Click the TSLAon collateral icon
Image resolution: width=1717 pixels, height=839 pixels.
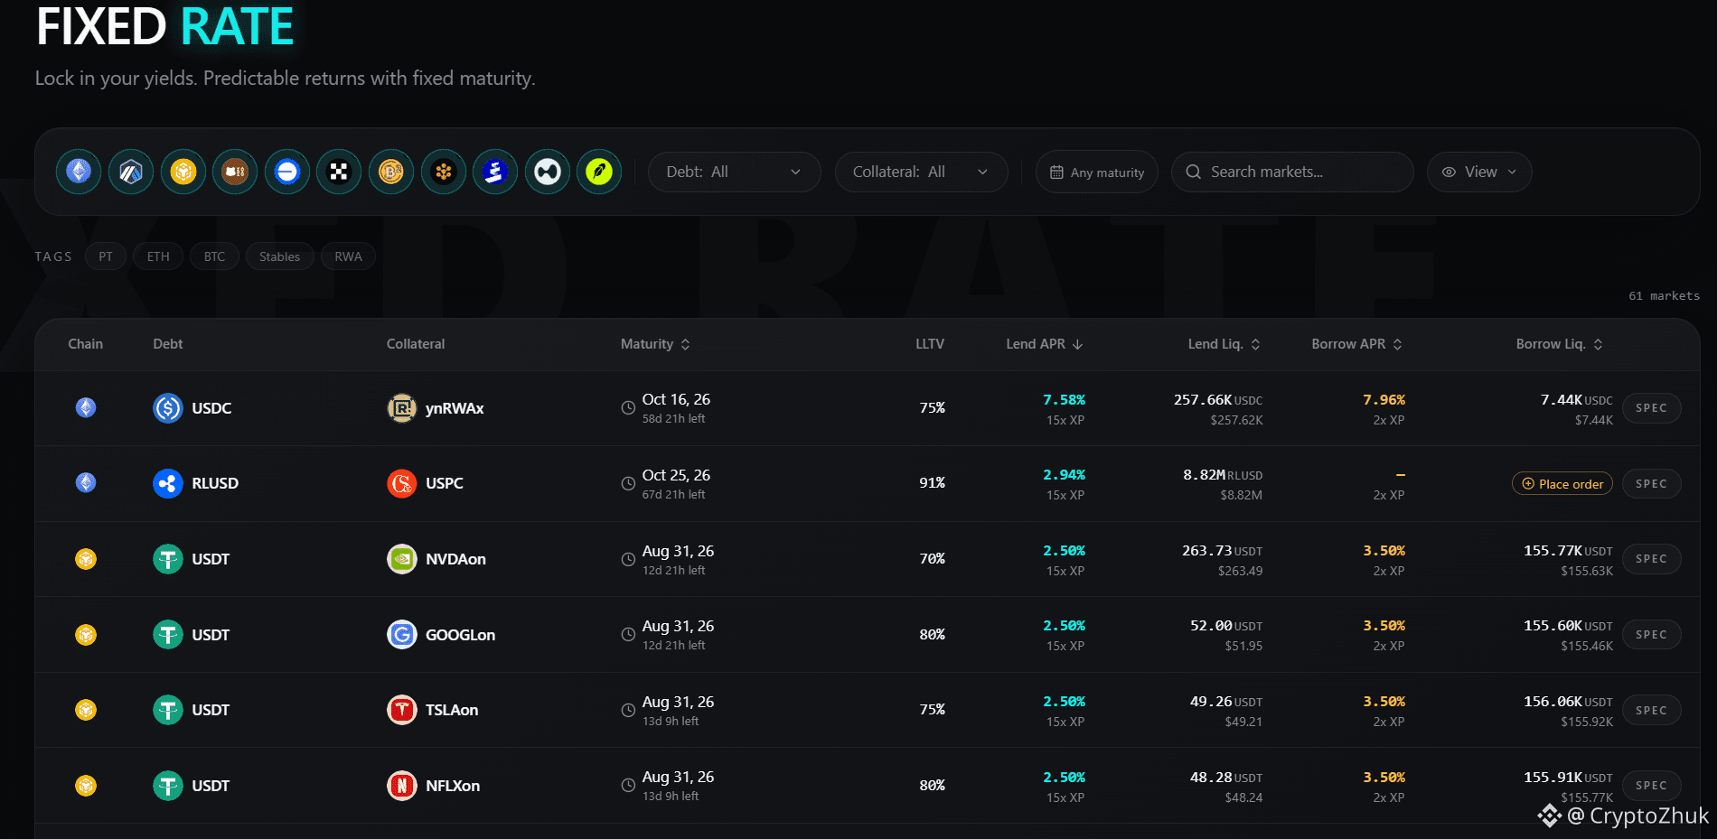[401, 710]
